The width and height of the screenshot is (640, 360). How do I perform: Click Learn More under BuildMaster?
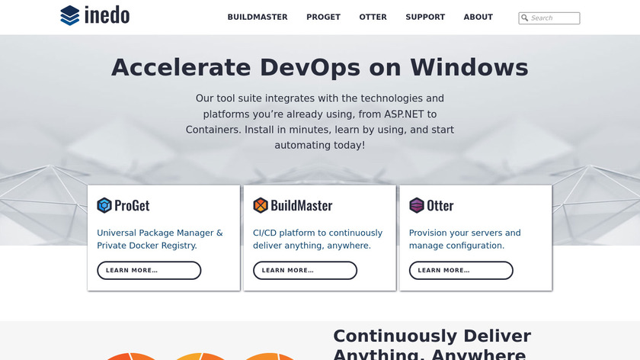[x=305, y=271]
